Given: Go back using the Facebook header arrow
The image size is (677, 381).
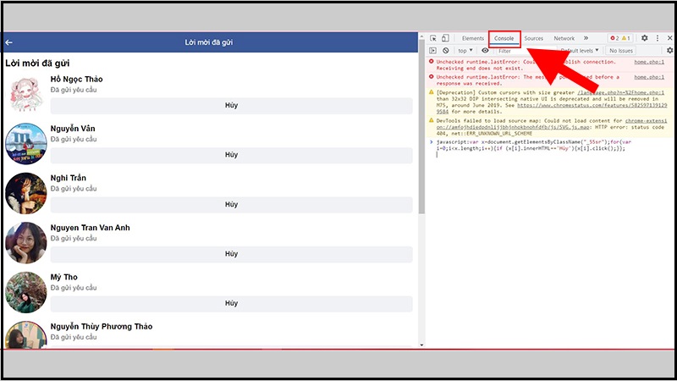Looking at the screenshot, I should (x=9, y=42).
